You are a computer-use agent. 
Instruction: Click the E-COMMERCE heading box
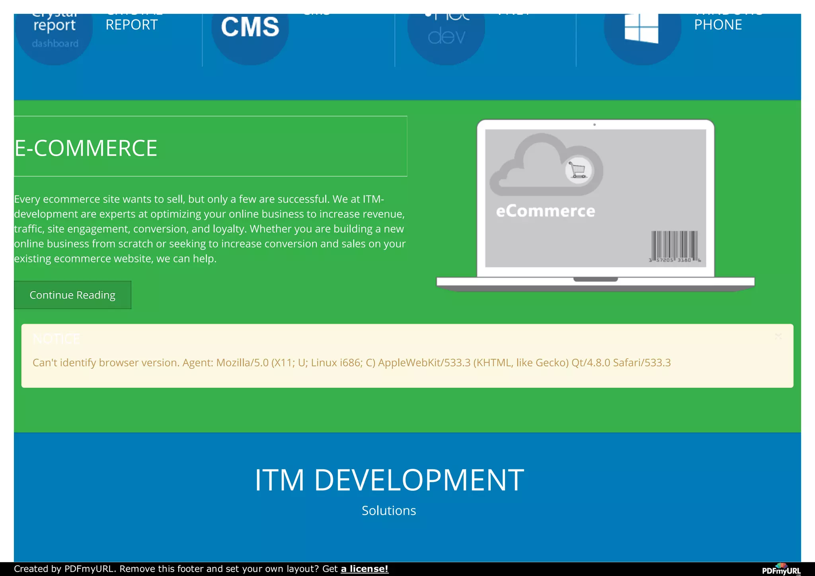[x=210, y=146]
